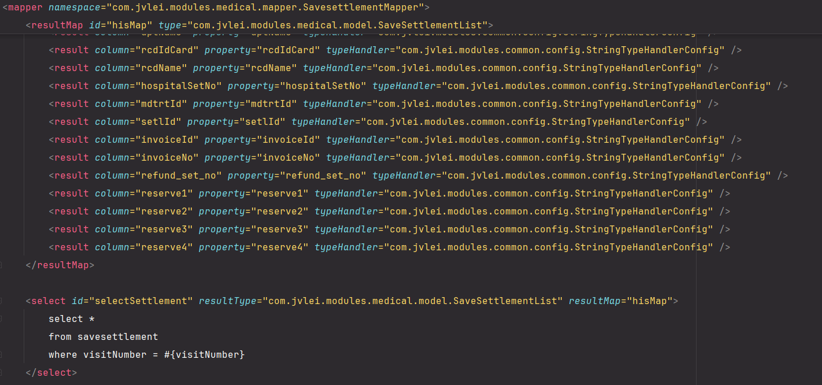The width and height of the screenshot is (822, 385).
Task: Click fold marker beside closing select tag
Action: click(2, 373)
